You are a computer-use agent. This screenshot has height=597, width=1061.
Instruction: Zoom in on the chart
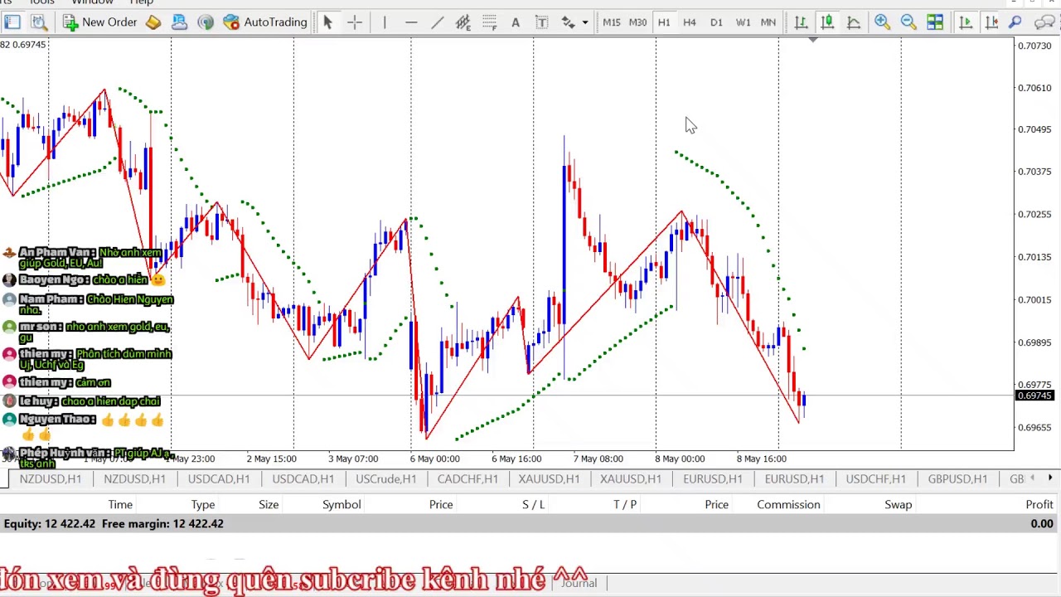[x=882, y=22]
